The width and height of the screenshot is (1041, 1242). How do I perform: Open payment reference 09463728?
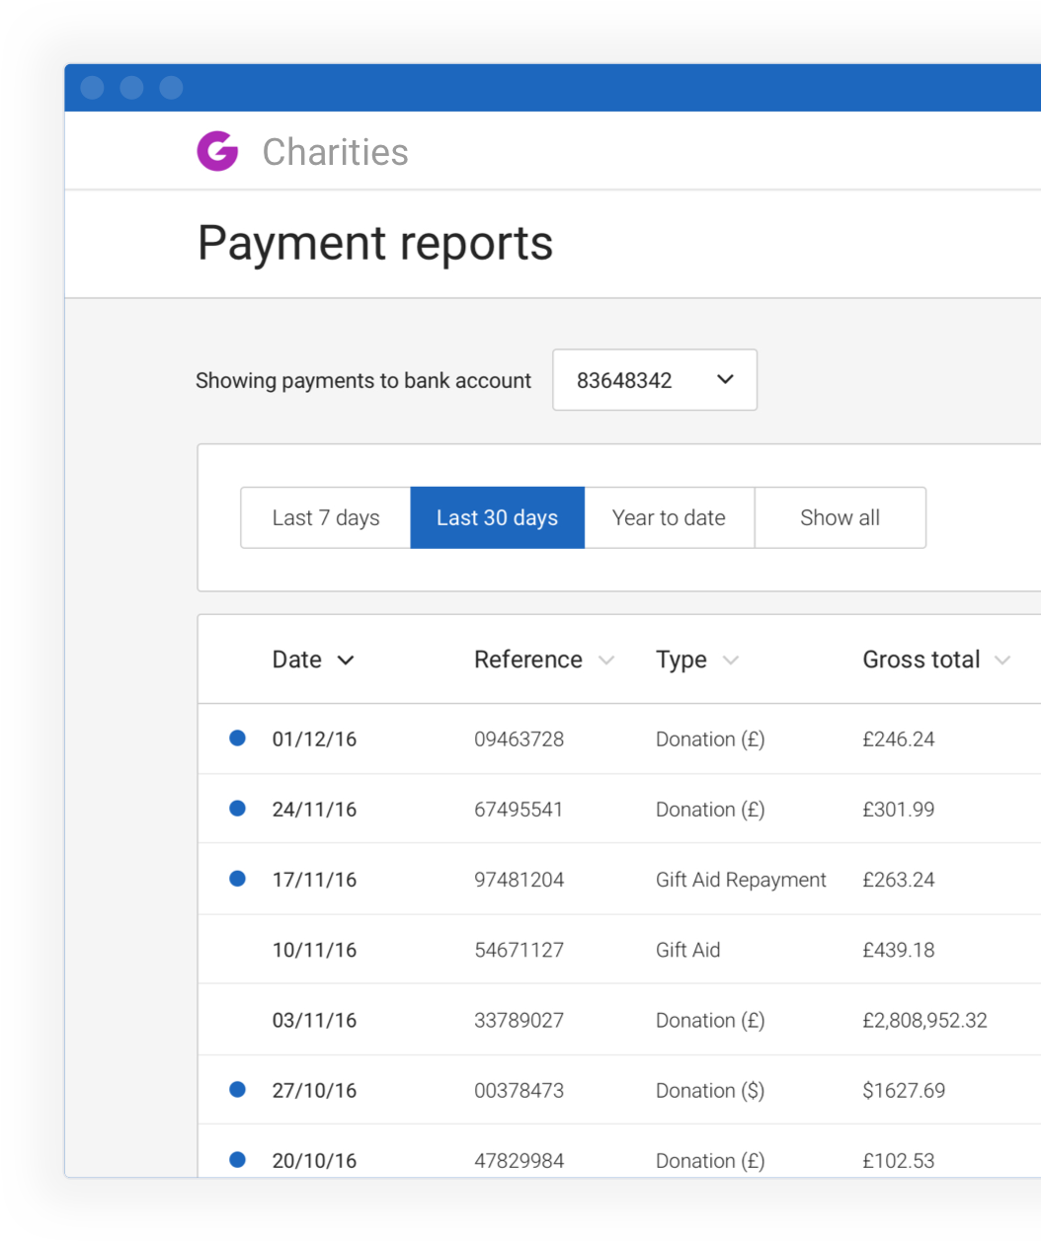coord(519,739)
